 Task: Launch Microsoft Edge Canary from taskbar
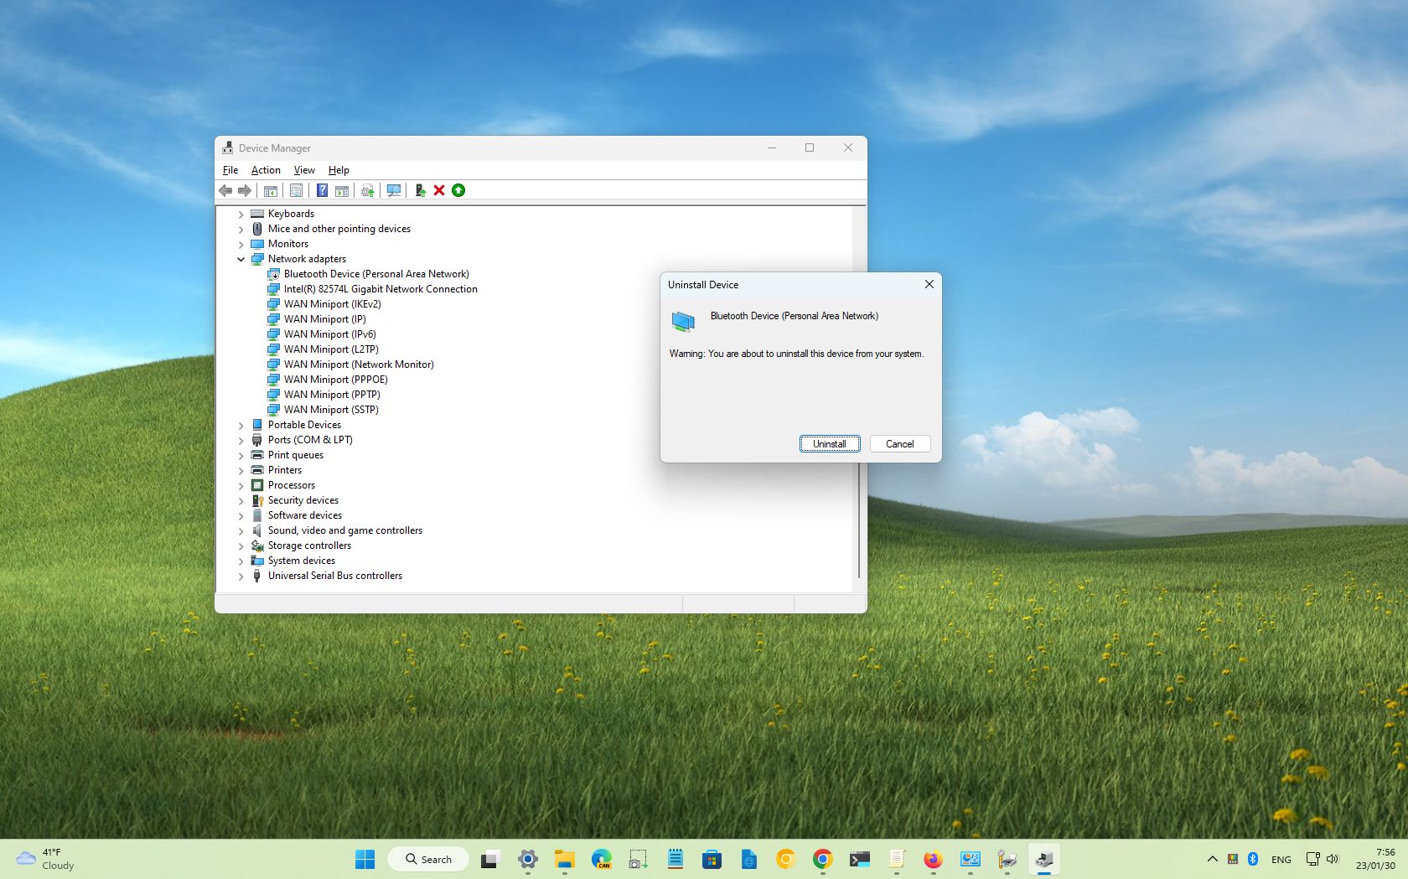click(601, 859)
